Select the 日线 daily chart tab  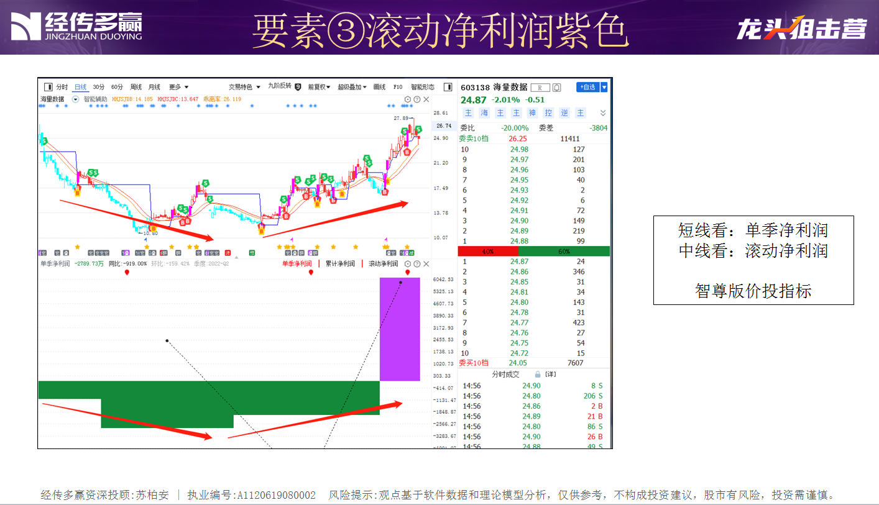coord(80,87)
